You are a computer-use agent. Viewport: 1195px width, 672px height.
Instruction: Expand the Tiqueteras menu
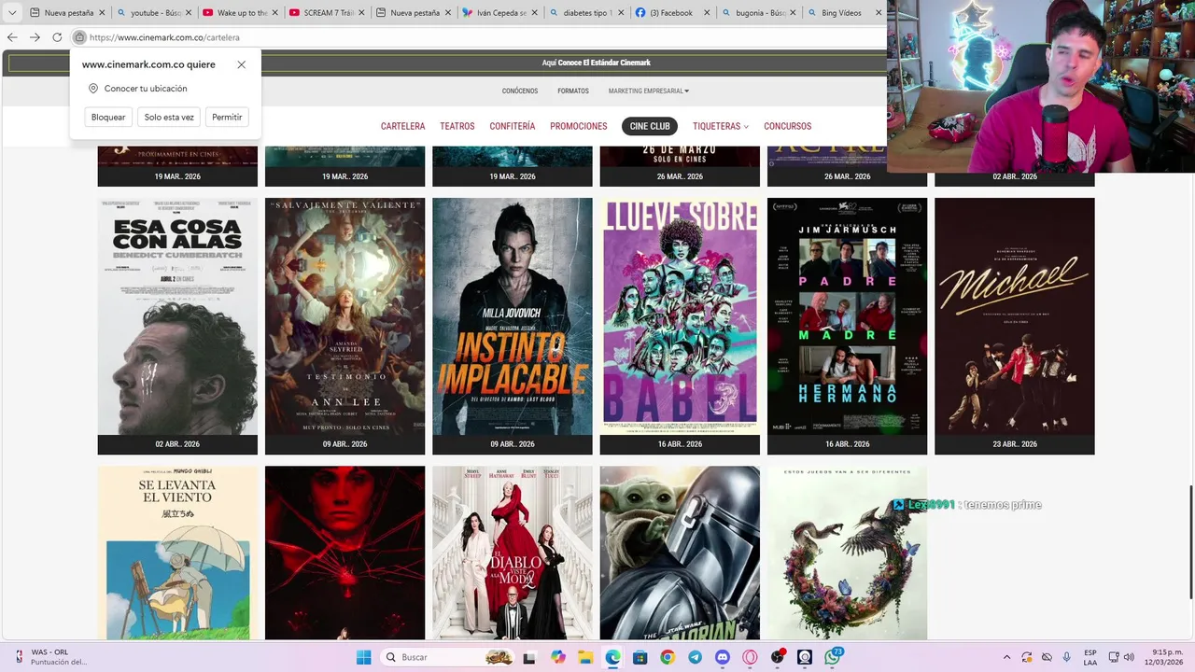coord(720,126)
